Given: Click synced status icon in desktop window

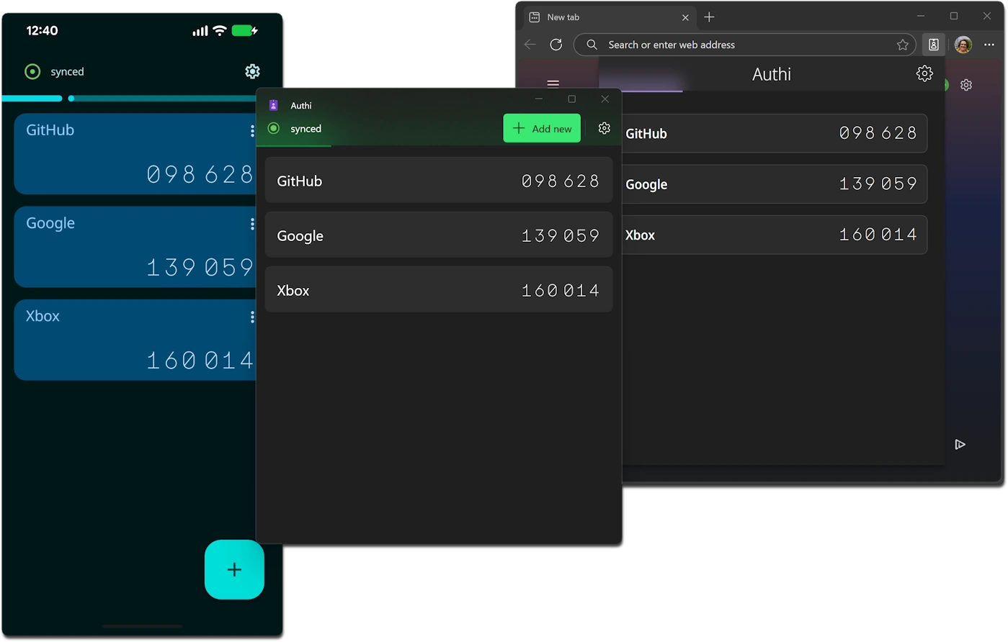Looking at the screenshot, I should click(274, 128).
